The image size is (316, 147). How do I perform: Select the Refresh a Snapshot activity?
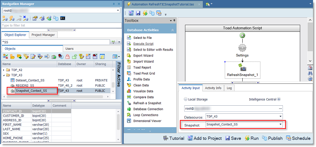click(x=144, y=103)
